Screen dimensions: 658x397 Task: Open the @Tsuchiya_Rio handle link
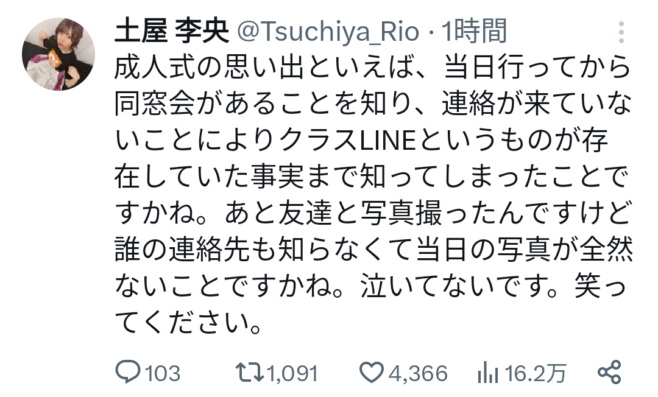328,32
